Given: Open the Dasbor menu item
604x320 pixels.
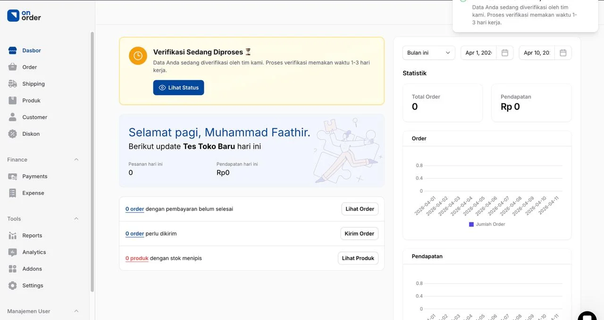Looking at the screenshot, I should (32, 50).
